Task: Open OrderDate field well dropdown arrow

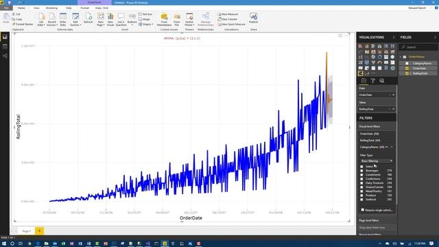Action: coord(390,95)
